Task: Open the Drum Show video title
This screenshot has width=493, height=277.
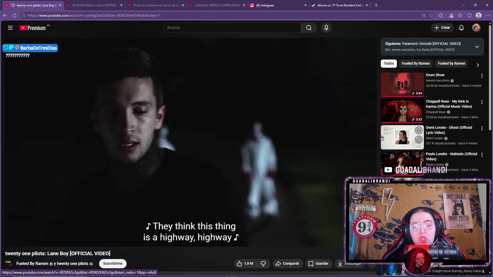Action: 435,75
